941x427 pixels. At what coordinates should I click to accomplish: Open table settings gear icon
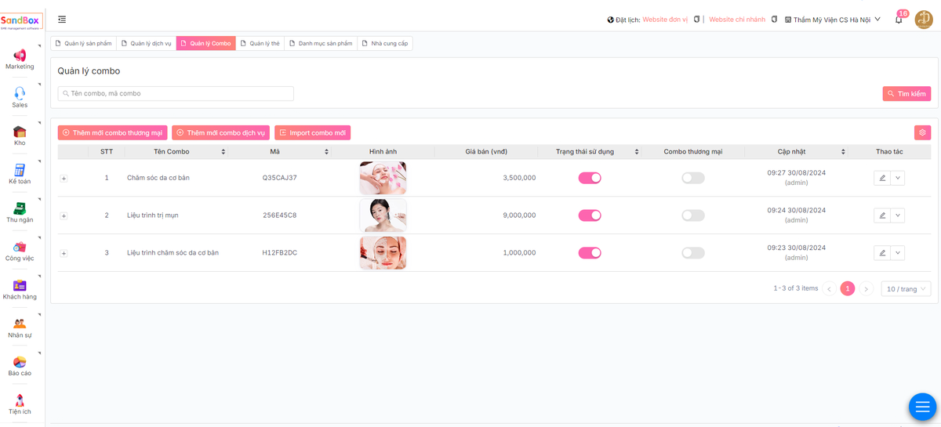coord(922,133)
